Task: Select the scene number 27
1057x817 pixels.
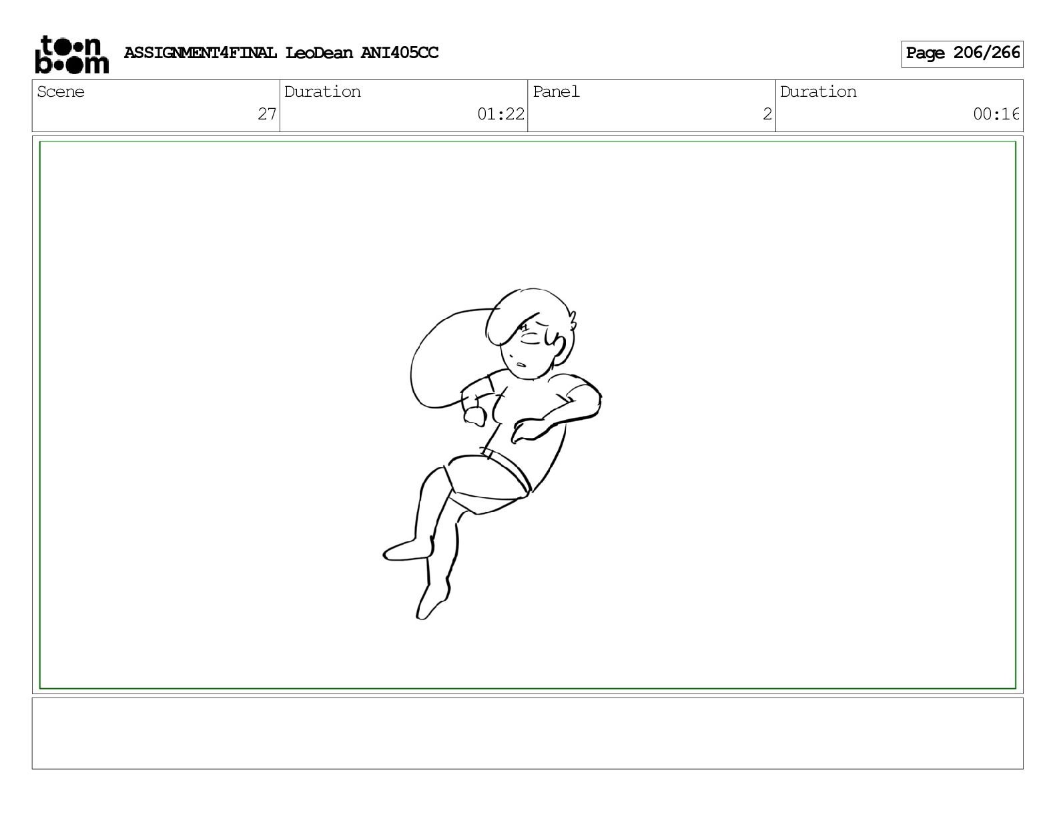Action: pyautogui.click(x=267, y=114)
